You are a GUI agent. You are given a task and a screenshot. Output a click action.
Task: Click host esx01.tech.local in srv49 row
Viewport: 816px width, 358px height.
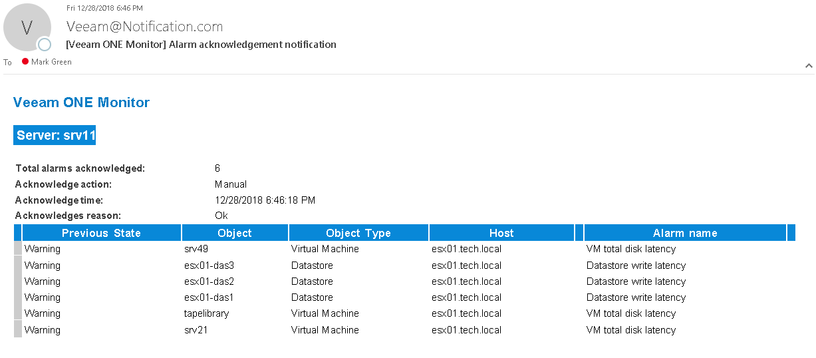(x=466, y=249)
